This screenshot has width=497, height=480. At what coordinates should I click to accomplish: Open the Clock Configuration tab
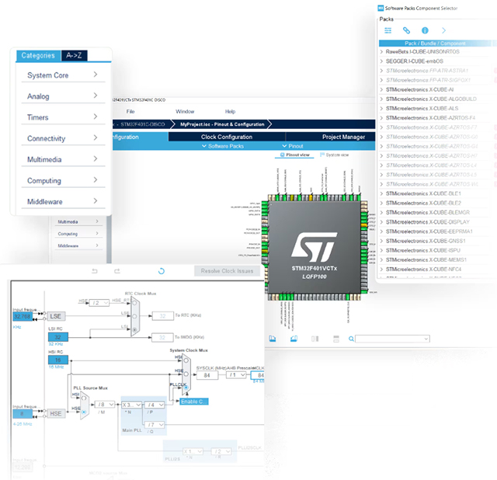tap(227, 137)
